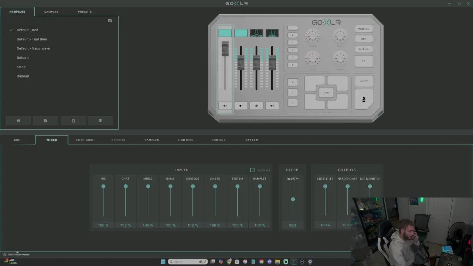Open the Lighting tab
This screenshot has width=473, height=266.
185,140
